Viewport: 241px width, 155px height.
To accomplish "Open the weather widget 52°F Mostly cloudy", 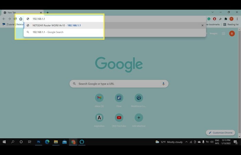I will pos(169,142).
